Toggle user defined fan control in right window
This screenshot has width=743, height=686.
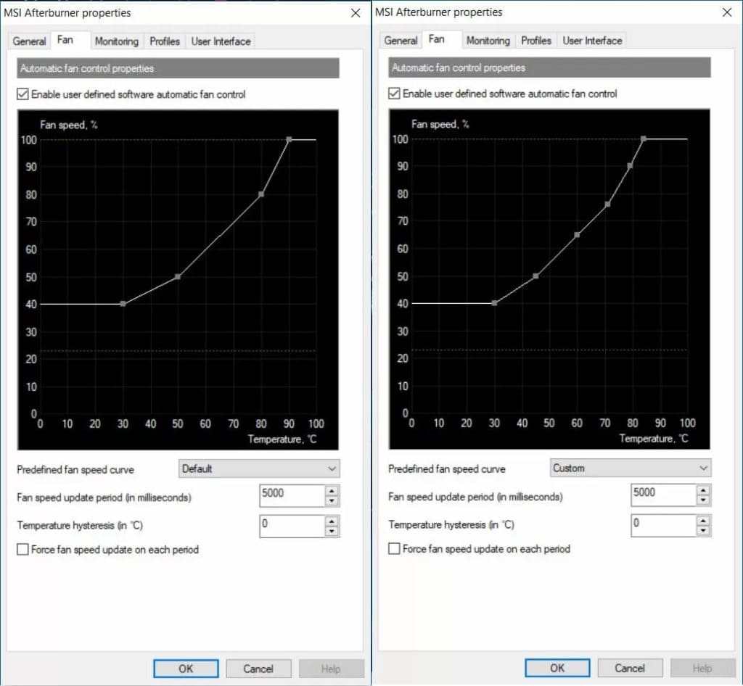point(394,94)
